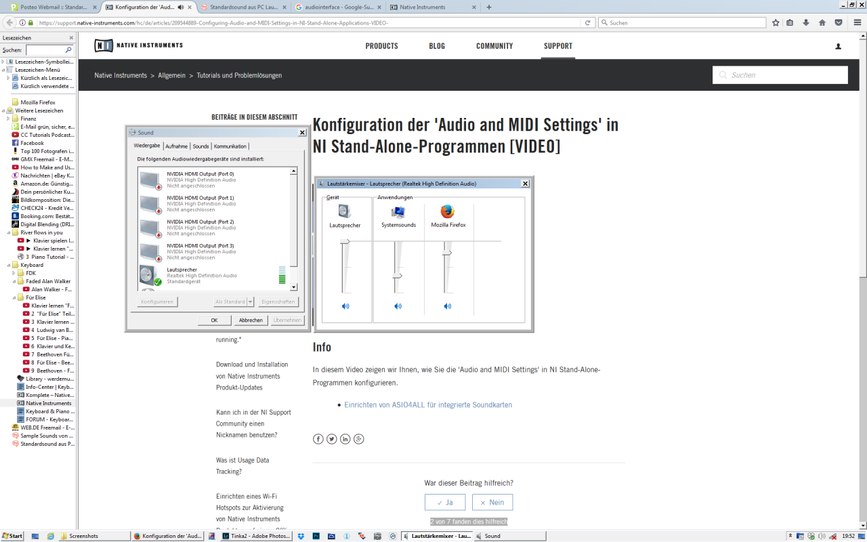Switch to Tinka2 Adobe Photoshop taskbar item
The height and width of the screenshot is (542, 867).
tap(255, 536)
